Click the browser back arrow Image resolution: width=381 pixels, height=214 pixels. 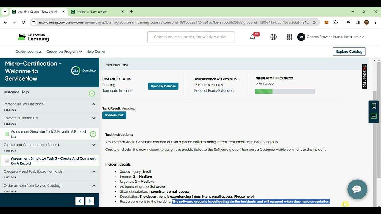pyautogui.click(x=5, y=22)
